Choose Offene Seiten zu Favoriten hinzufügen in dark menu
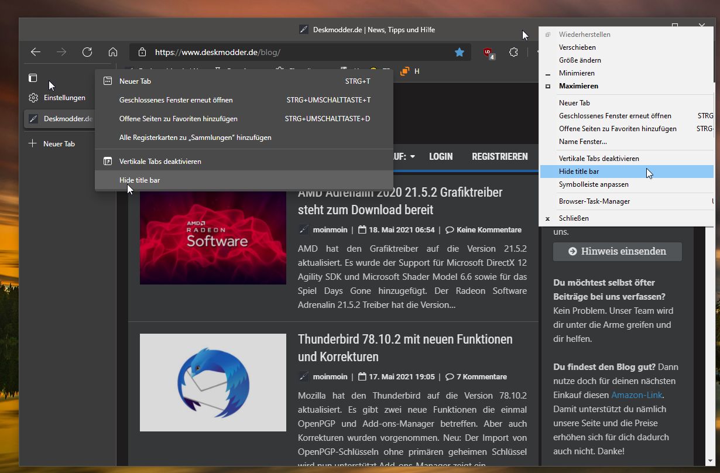720x473 pixels. pos(244,119)
